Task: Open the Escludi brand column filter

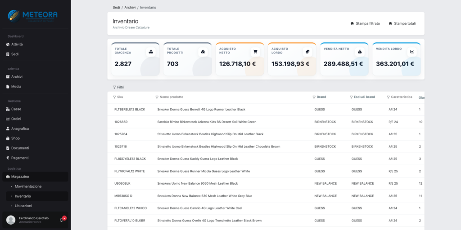Action: [x=351, y=97]
